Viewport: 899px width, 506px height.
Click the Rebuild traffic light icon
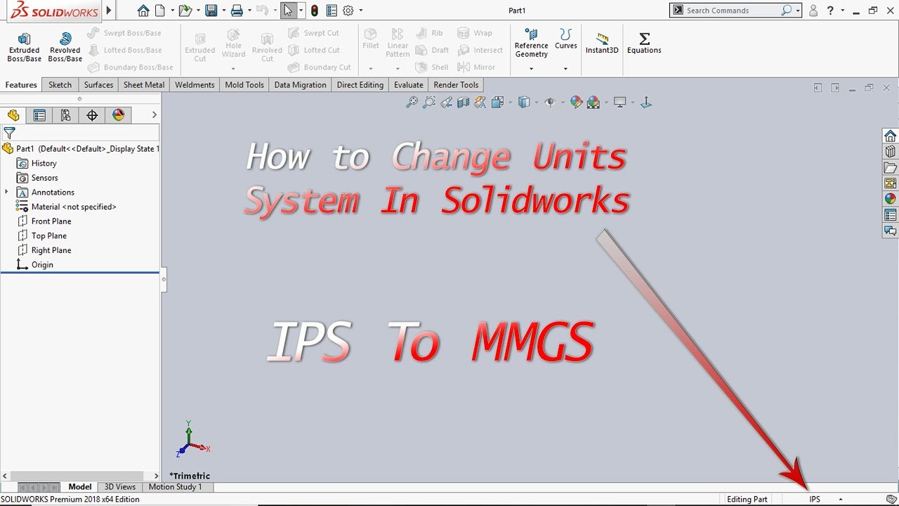315,11
